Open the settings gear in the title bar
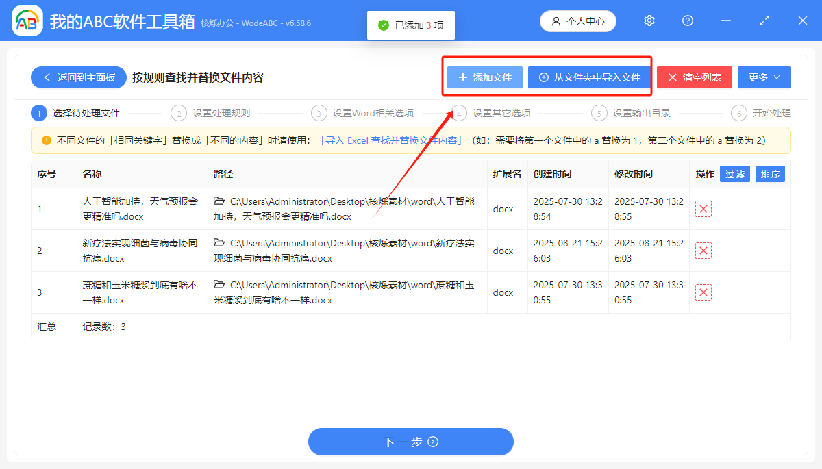This screenshot has height=469, width=822. (x=649, y=21)
